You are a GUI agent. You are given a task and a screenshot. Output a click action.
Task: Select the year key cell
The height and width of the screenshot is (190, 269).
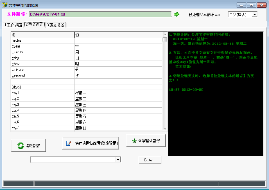point(43,46)
